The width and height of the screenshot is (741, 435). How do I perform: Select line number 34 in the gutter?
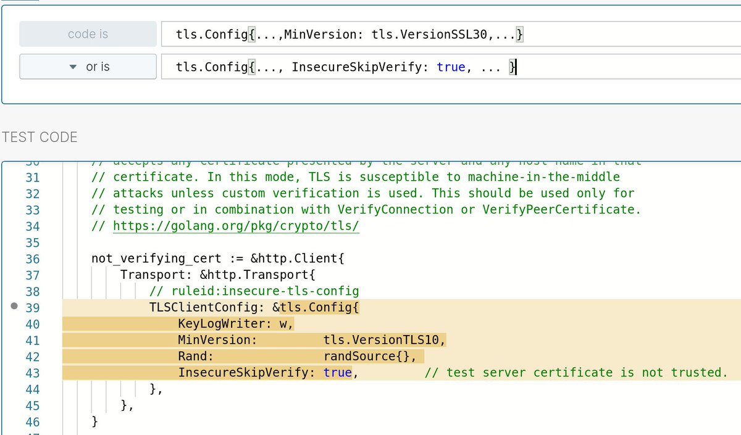point(32,226)
